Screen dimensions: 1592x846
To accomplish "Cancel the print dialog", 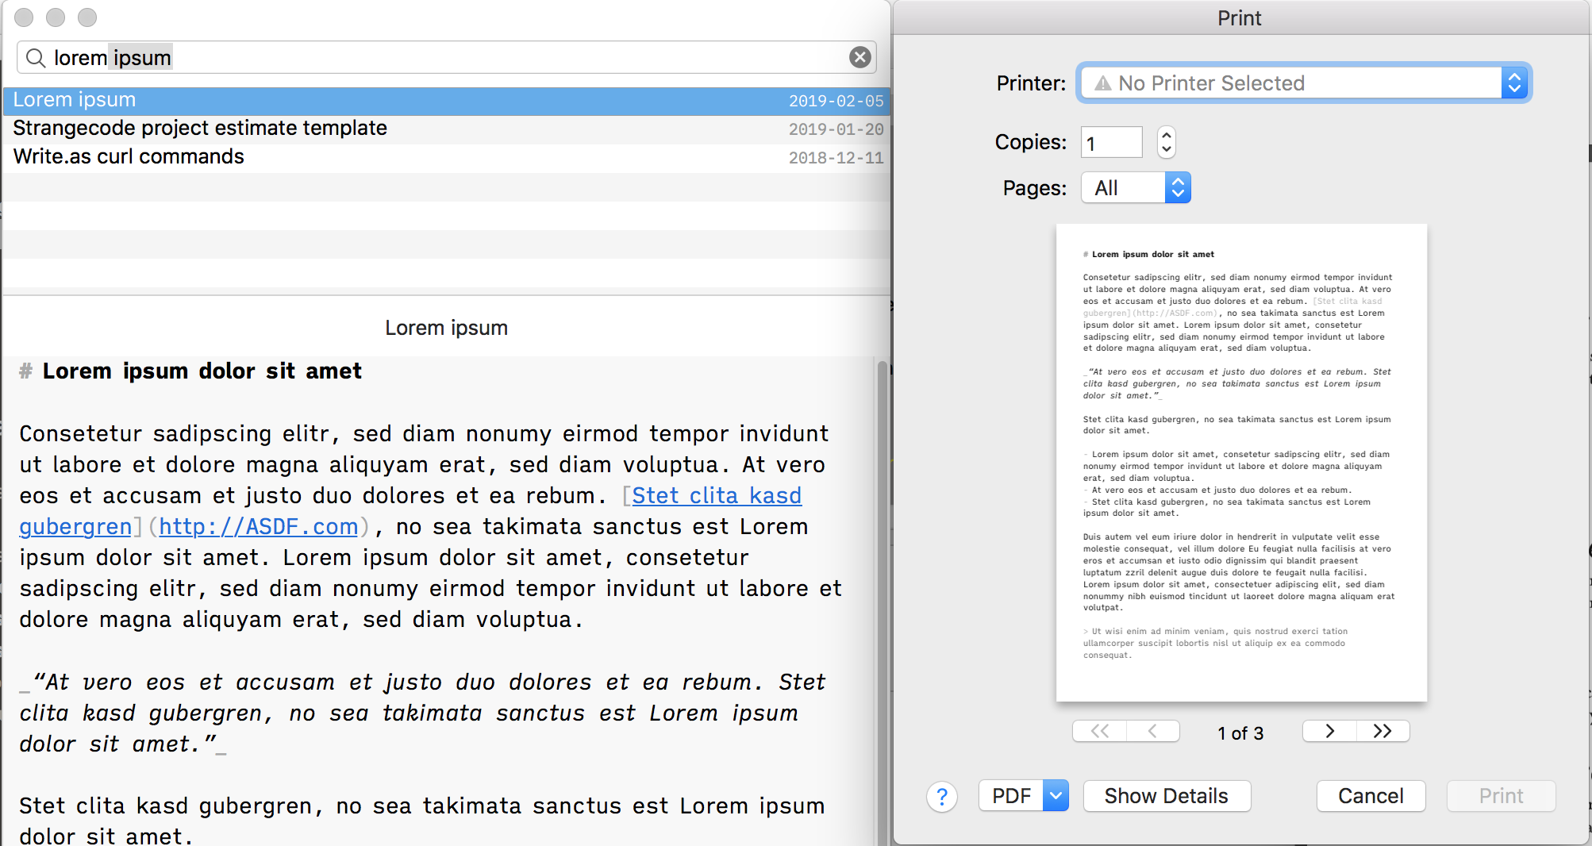I will click(1371, 796).
